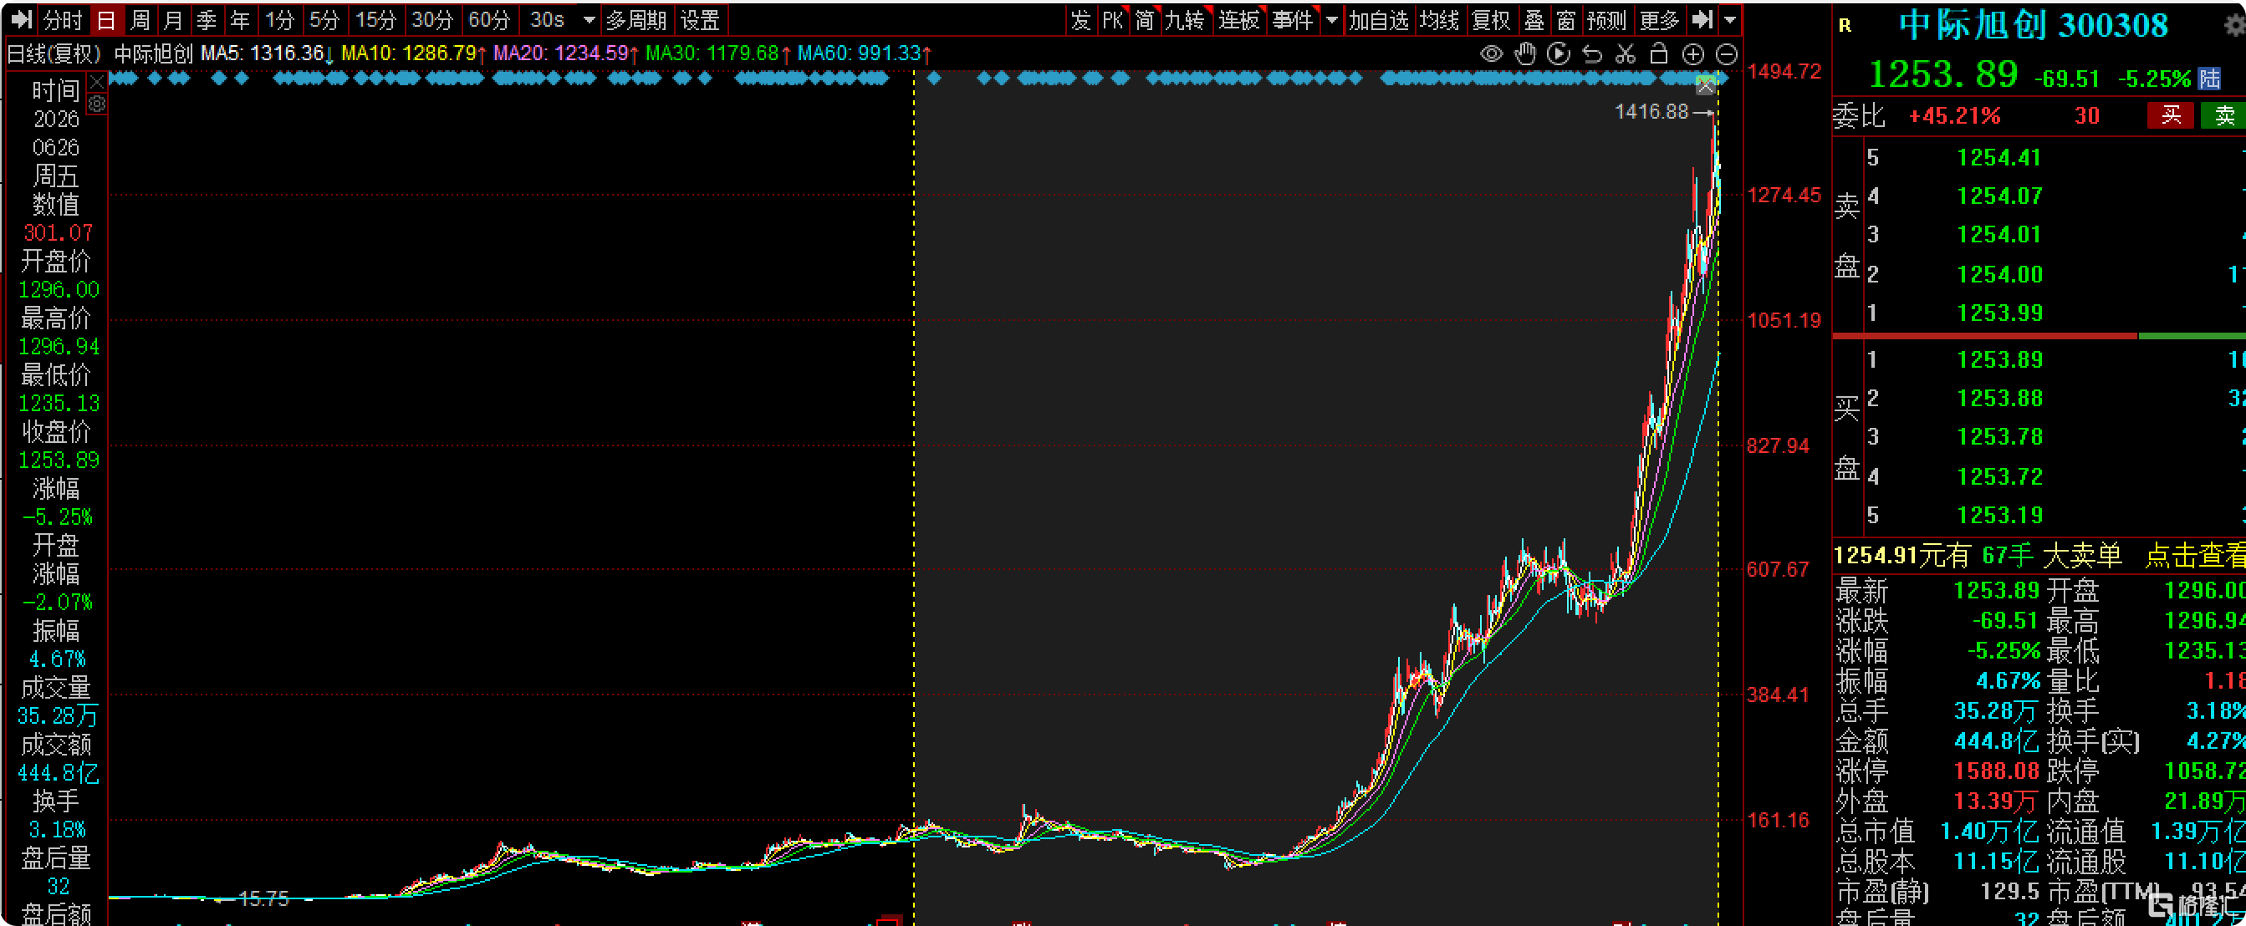Switch to the 月 monthly tab
This screenshot has width=2246, height=926.
point(173,20)
